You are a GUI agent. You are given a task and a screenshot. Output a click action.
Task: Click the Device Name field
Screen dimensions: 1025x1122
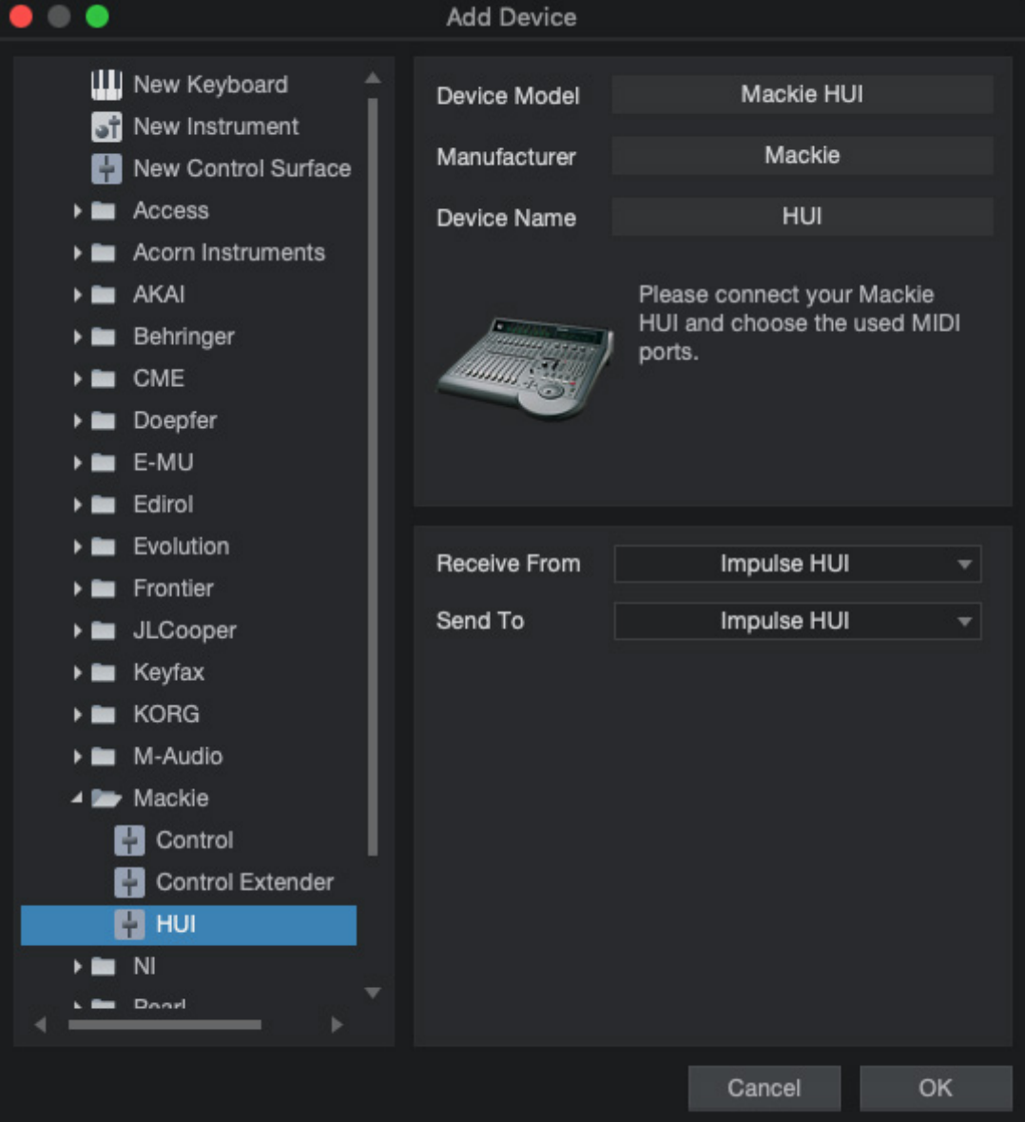tap(803, 216)
